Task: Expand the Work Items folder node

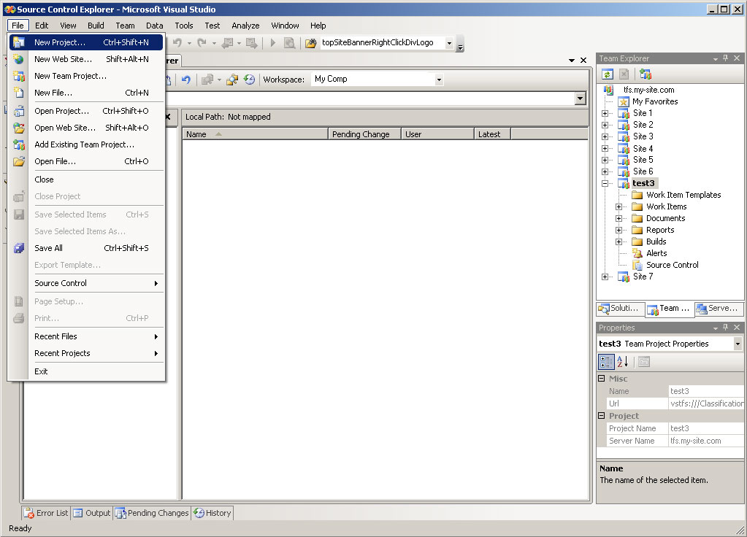Action: point(618,206)
